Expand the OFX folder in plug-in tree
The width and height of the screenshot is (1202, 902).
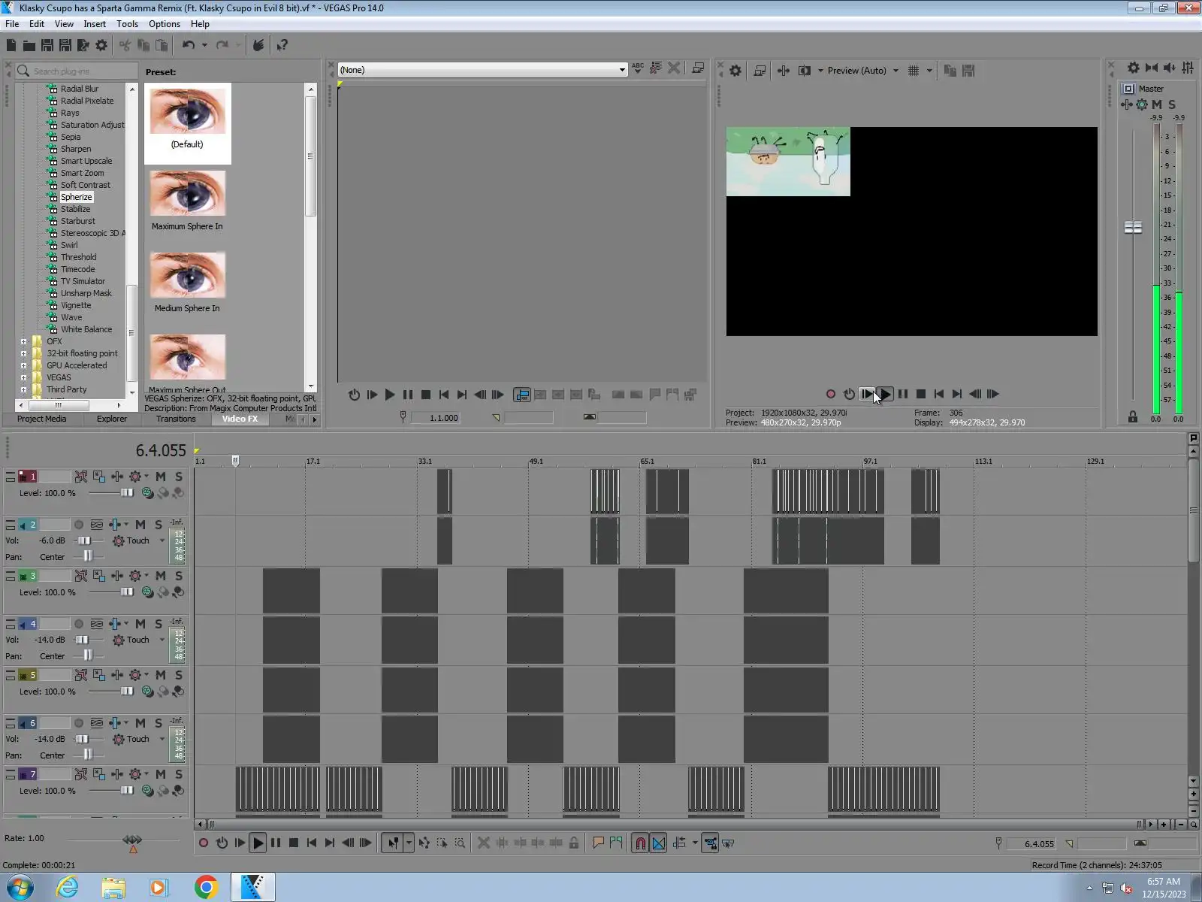(23, 341)
